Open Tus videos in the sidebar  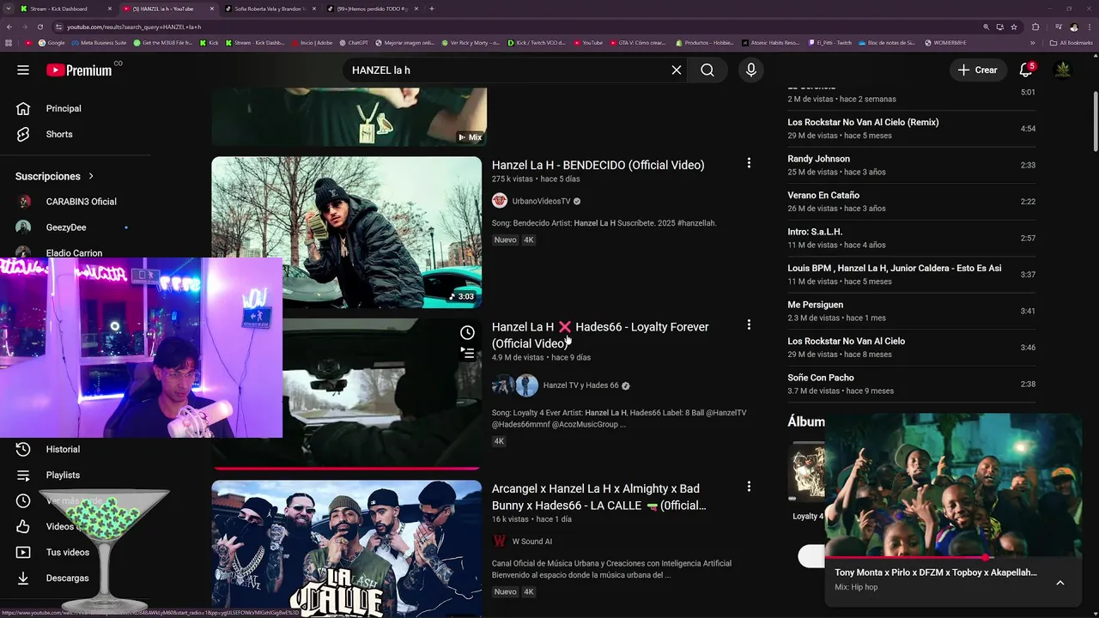pyautogui.click(x=67, y=553)
